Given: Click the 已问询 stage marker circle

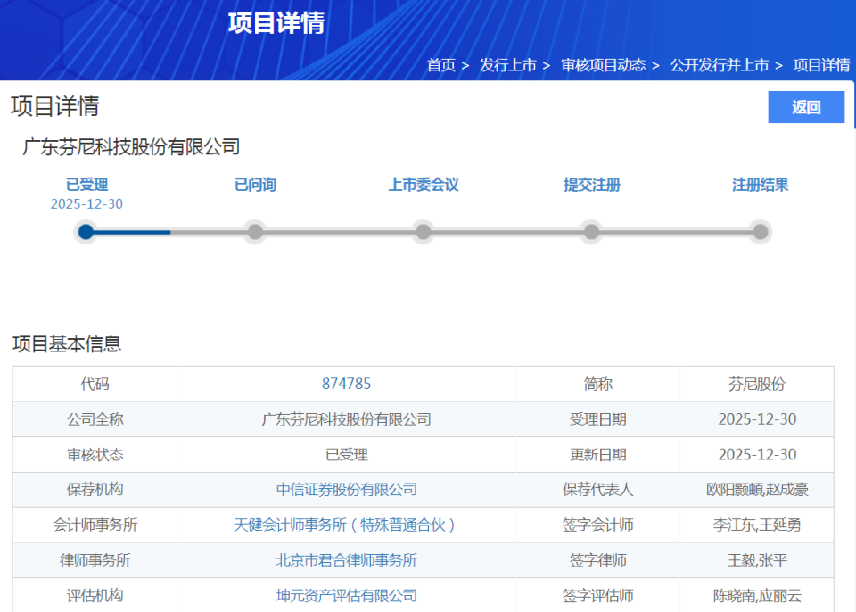Looking at the screenshot, I should 255,231.
